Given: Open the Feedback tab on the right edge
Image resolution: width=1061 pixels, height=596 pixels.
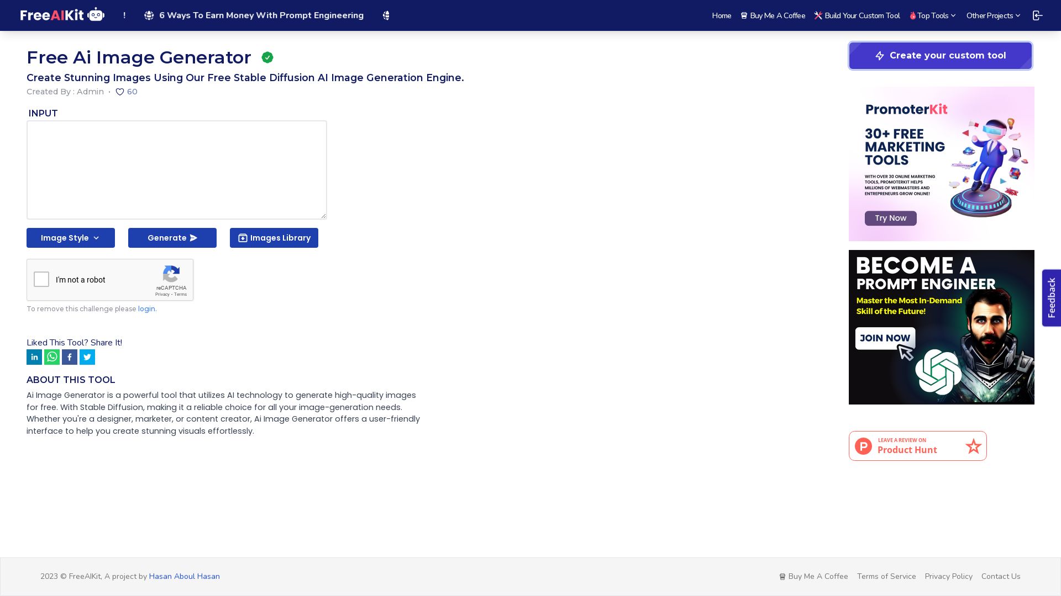Looking at the screenshot, I should click(1051, 298).
